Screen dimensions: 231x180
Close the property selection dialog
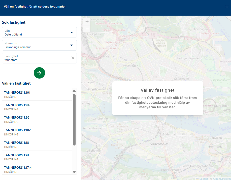tap(227, 7)
